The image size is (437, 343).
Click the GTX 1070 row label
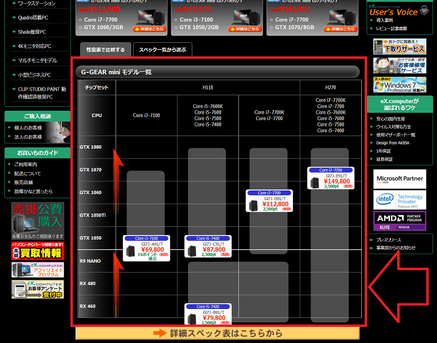tap(90, 170)
